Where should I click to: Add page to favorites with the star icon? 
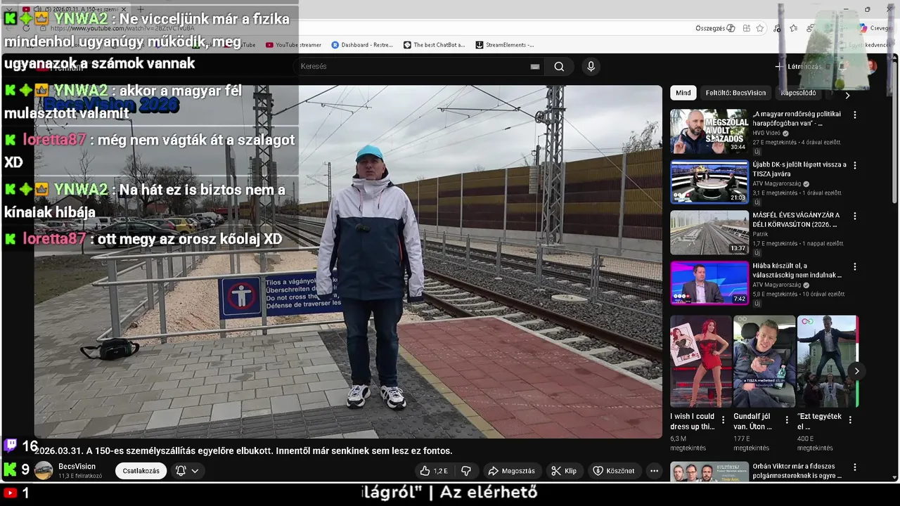(760, 28)
